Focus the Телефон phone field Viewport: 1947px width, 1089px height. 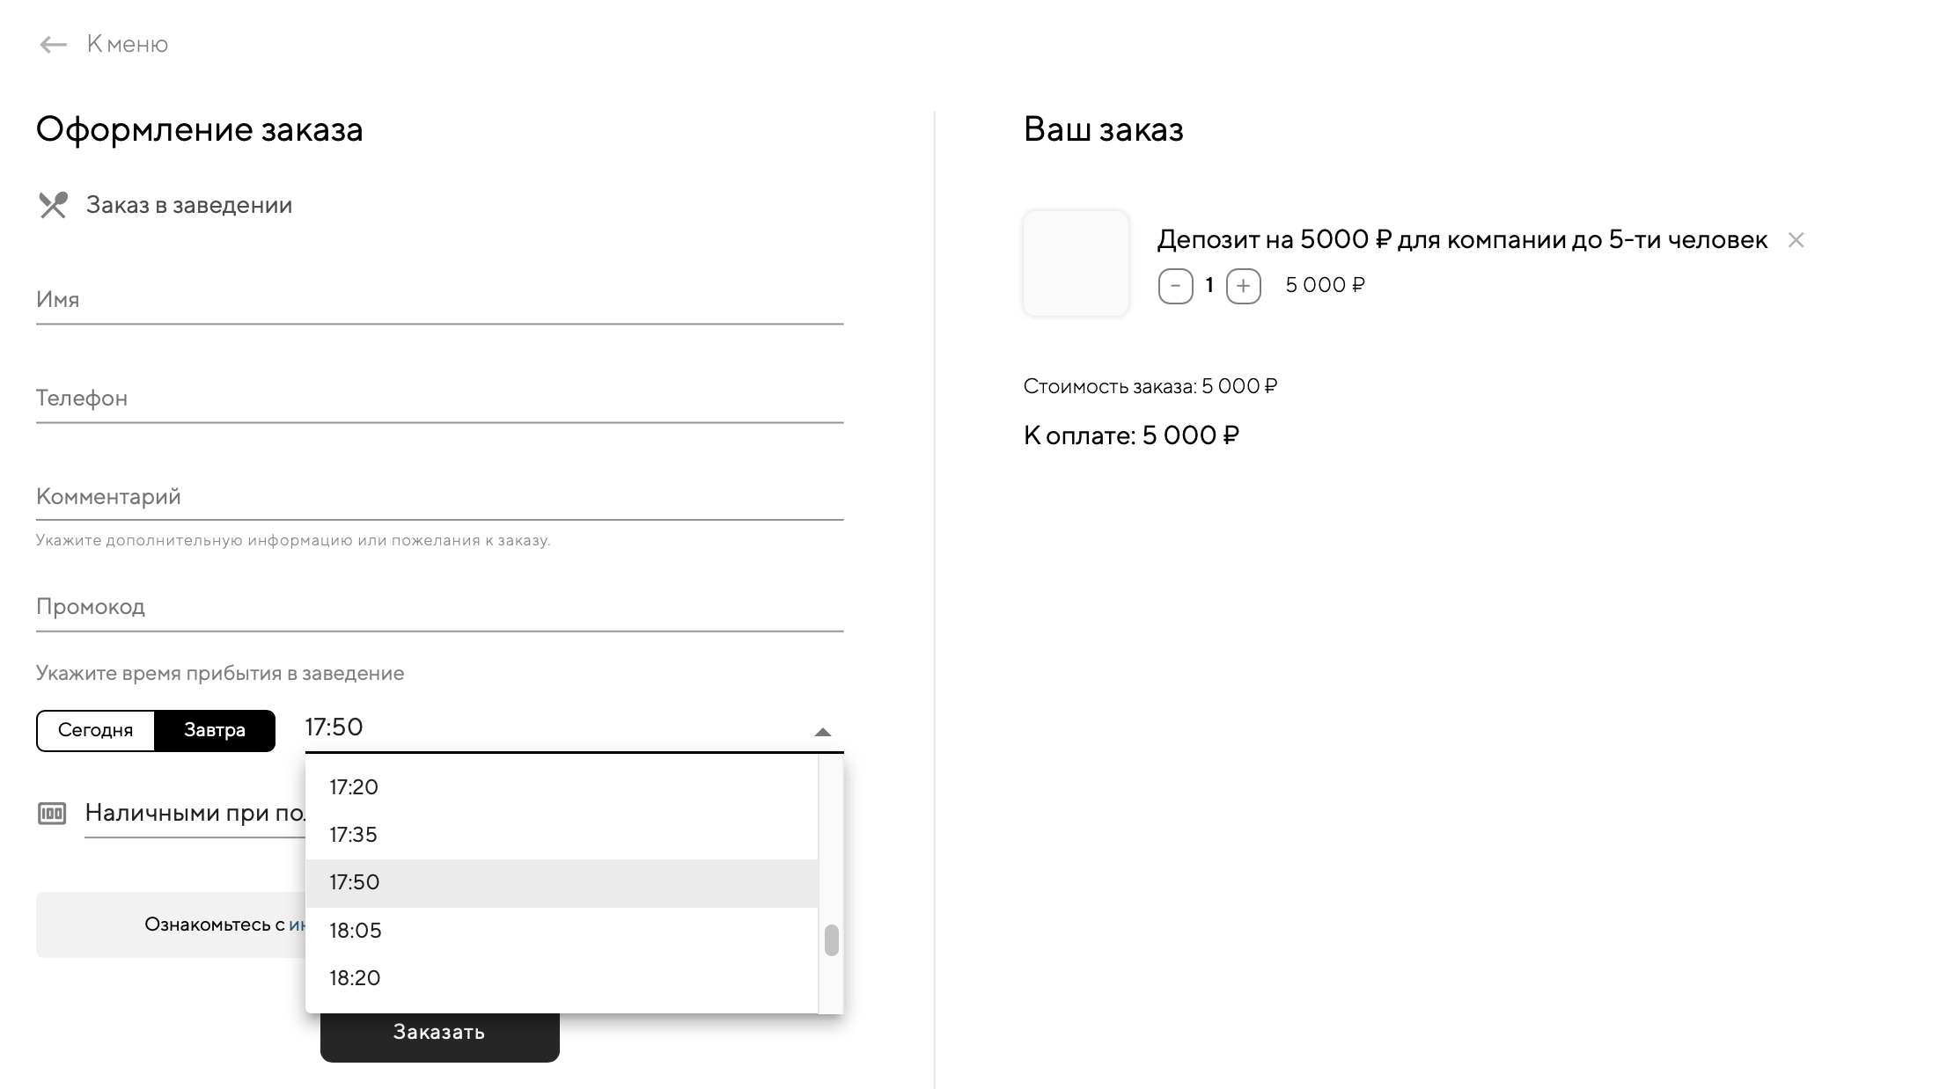pyautogui.click(x=439, y=399)
